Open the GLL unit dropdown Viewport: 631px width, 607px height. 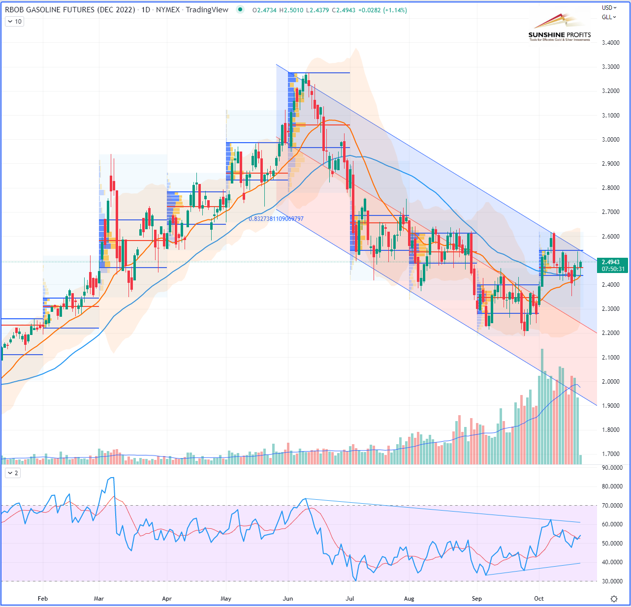pos(609,17)
